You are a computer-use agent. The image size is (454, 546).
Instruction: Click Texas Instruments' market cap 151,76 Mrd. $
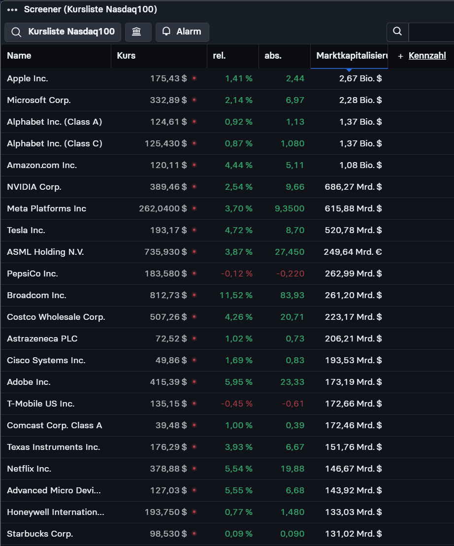[354, 447]
